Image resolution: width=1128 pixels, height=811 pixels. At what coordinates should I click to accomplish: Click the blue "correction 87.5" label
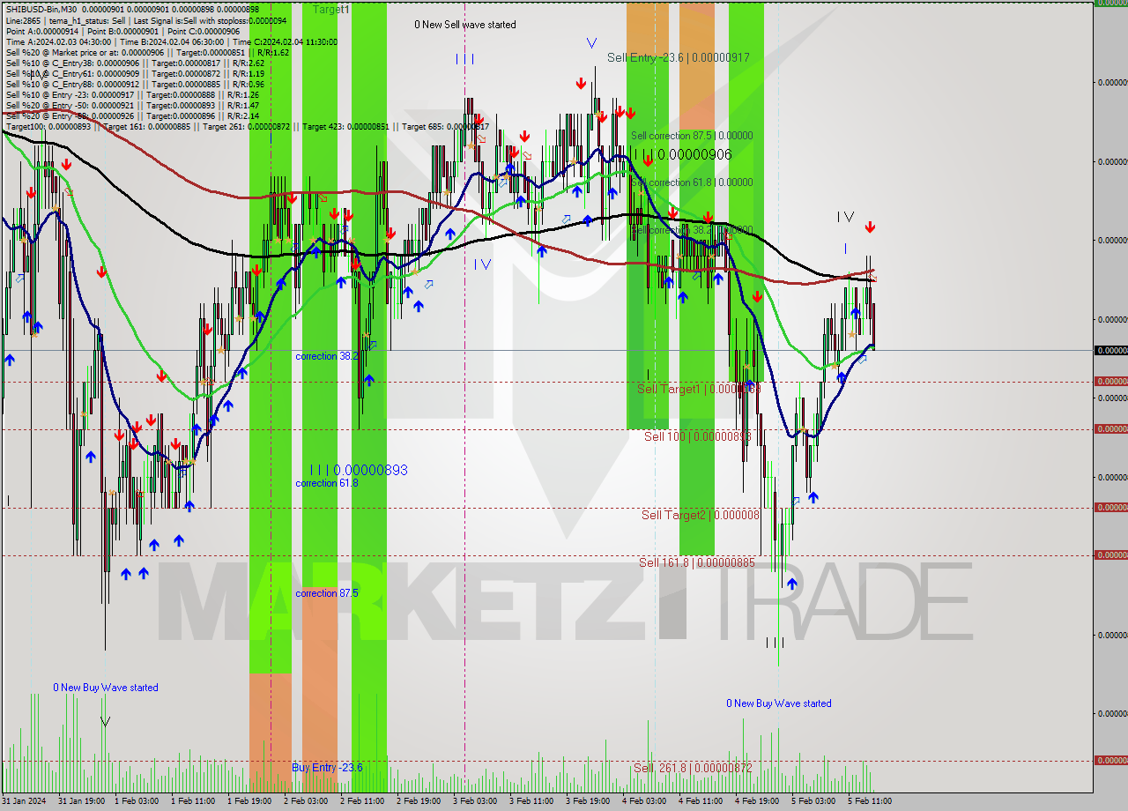coord(327,593)
